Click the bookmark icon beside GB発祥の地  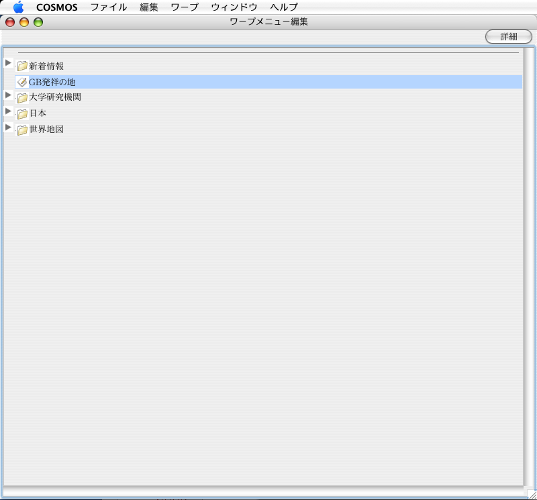22,82
